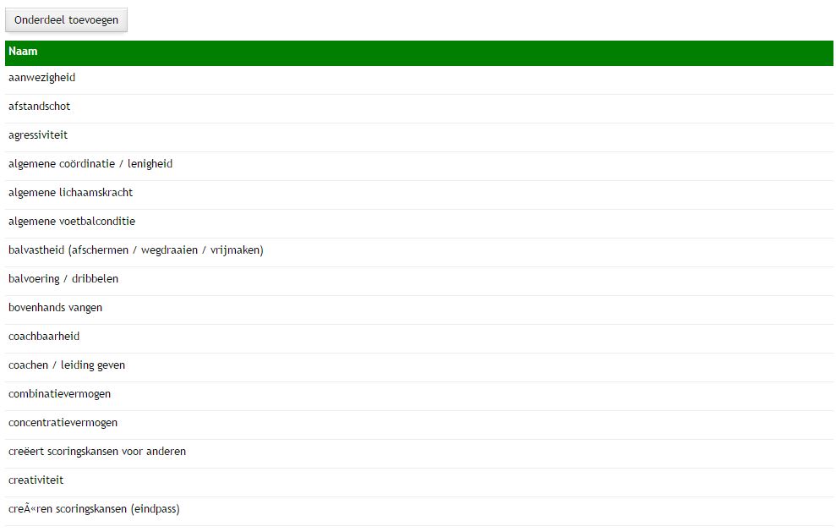Click the combinatievermogen entry
The height and width of the screenshot is (532, 836).
(59, 394)
